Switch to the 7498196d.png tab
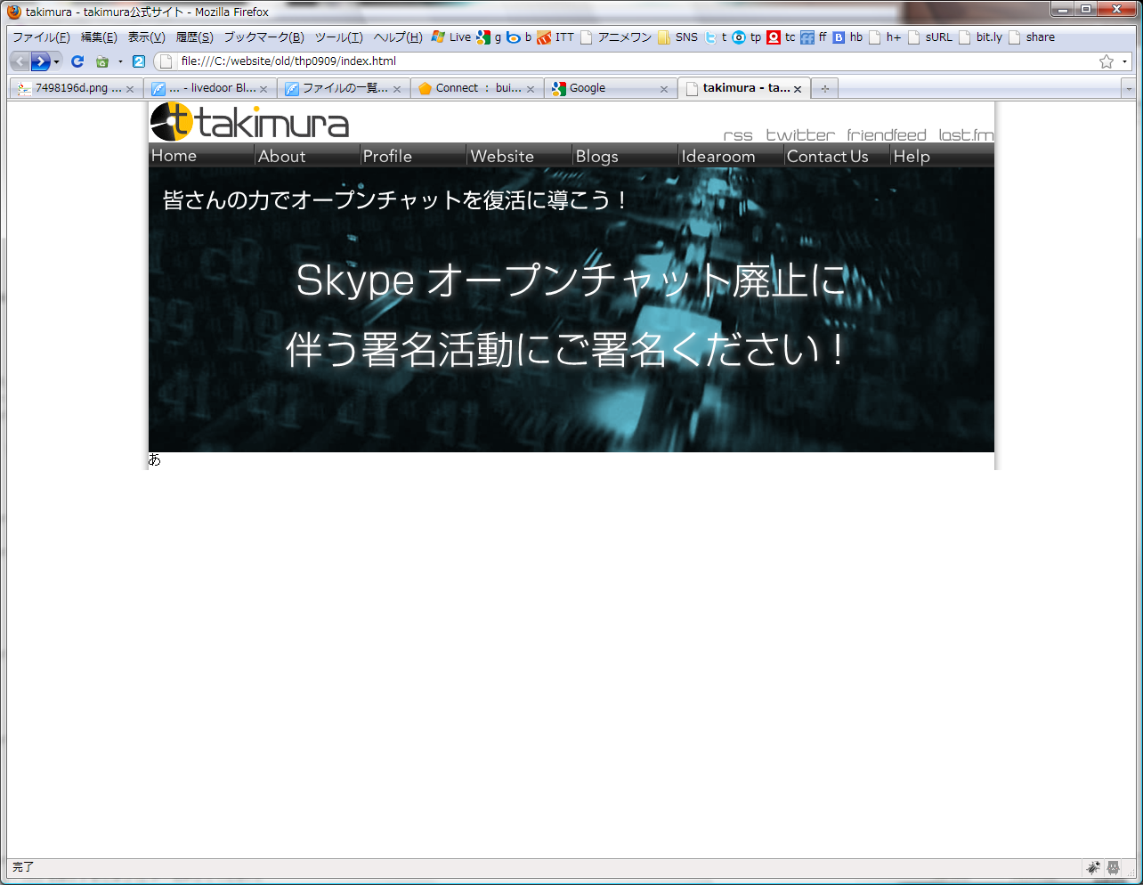 click(x=77, y=88)
